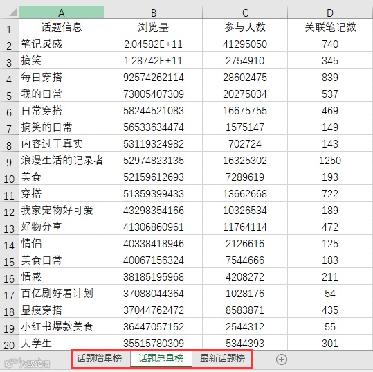Select column D header
Screen dimensions: 373x372
(330, 12)
